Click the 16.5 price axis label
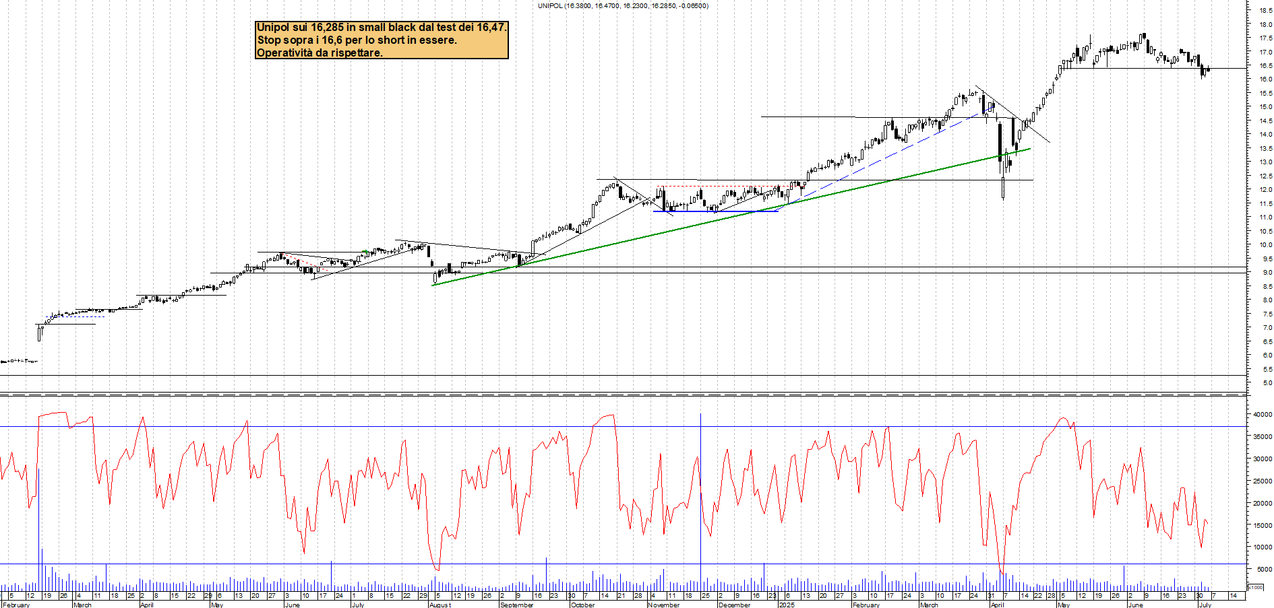 (1265, 66)
